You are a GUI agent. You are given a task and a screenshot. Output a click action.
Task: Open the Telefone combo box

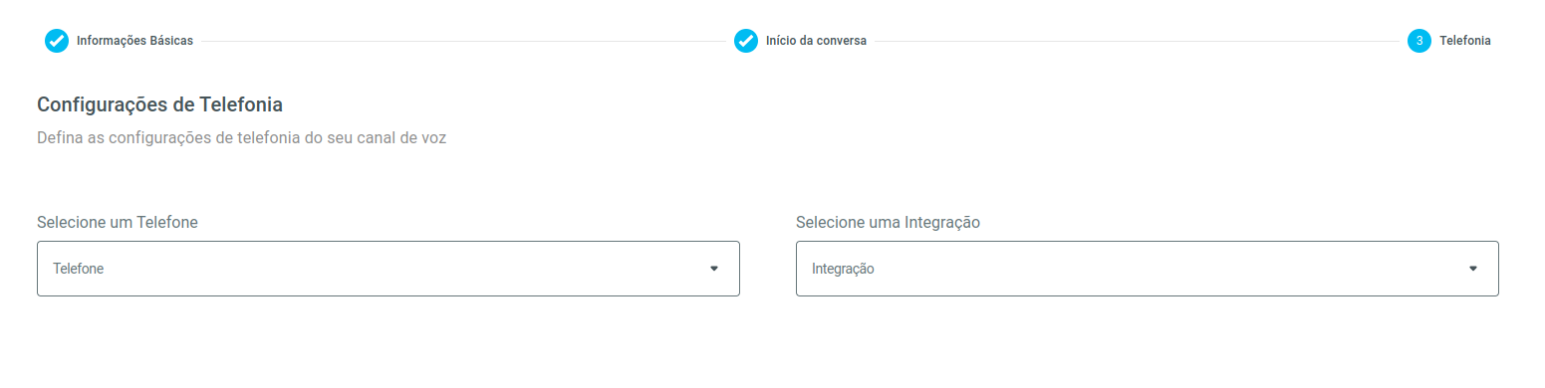tap(388, 269)
